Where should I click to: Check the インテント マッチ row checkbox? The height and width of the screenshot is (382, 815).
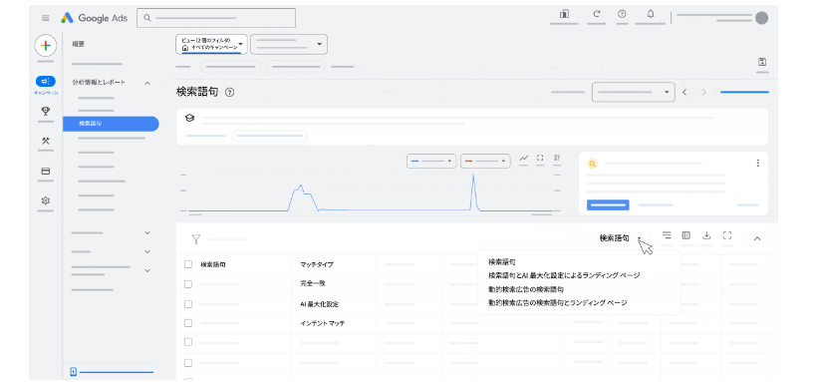[x=188, y=323]
